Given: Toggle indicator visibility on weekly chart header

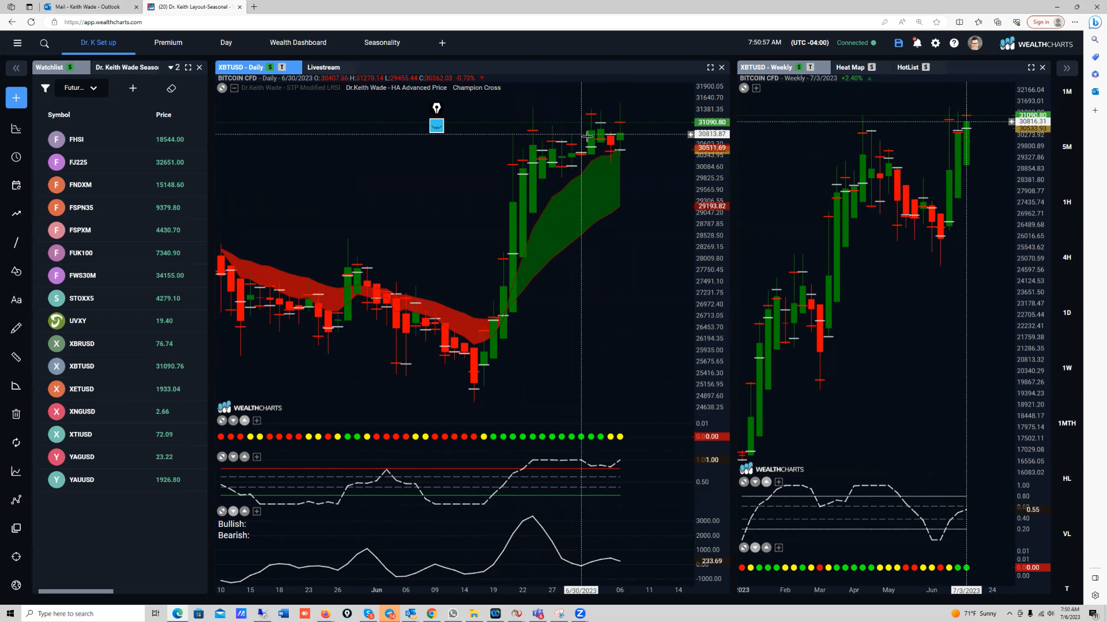Looking at the screenshot, I should pos(744,88).
